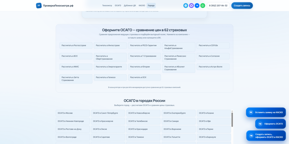Click the Создать запись header button
The height and width of the screenshot is (144, 289).
click(242, 6)
